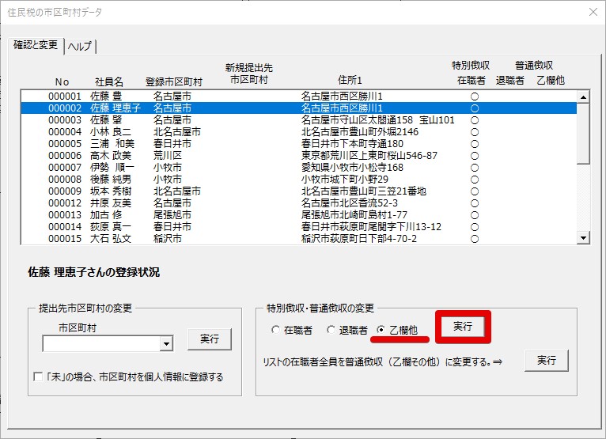Viewport: 606px width, 439px height.
Task: Select employee row 000015 大石 弘文
Action: (x=298, y=238)
